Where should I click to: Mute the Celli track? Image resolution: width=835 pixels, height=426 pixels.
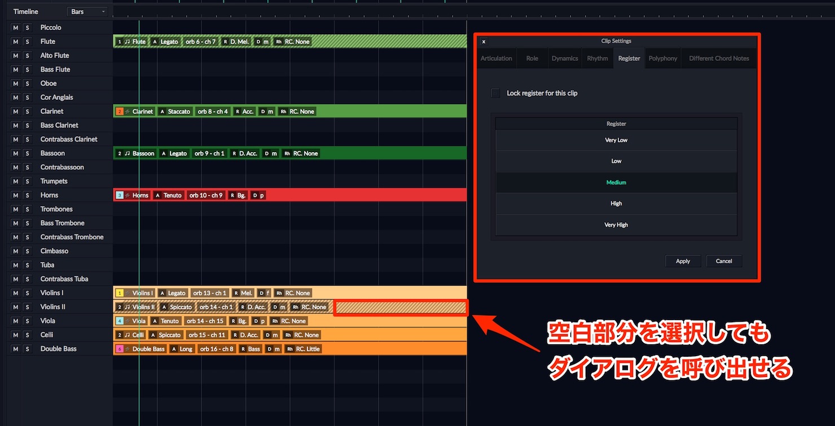[x=16, y=335]
